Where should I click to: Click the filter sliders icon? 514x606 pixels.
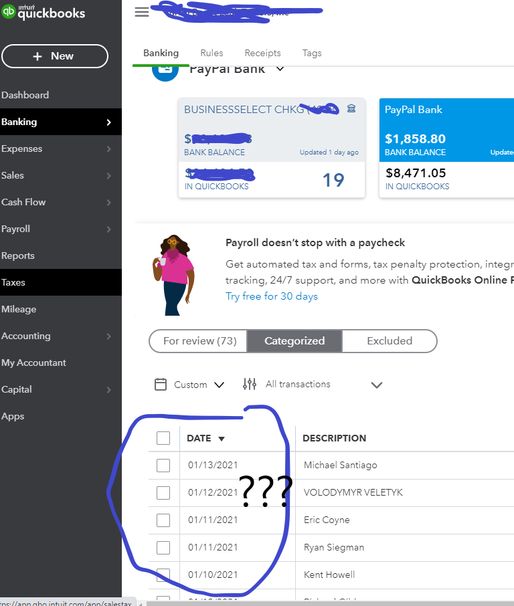point(250,384)
